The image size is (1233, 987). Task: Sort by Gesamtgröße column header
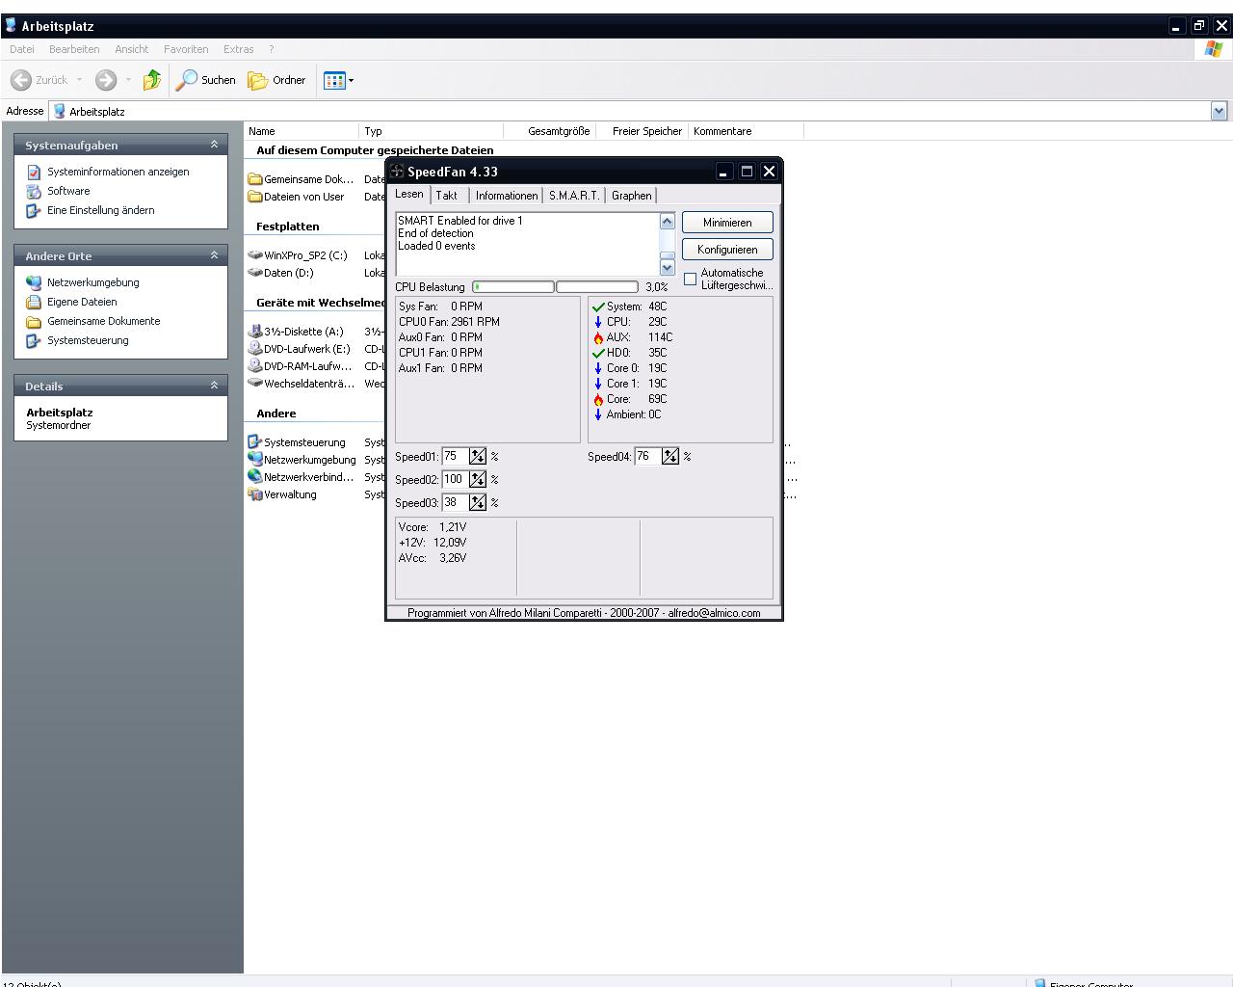point(549,131)
